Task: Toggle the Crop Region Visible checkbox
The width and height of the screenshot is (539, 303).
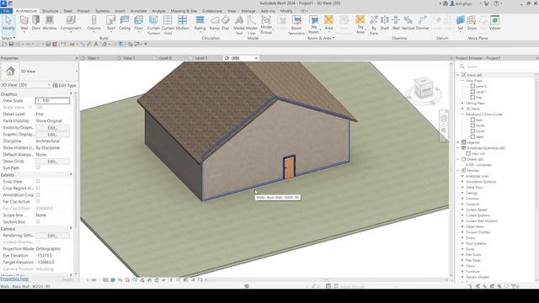Action: (38, 188)
